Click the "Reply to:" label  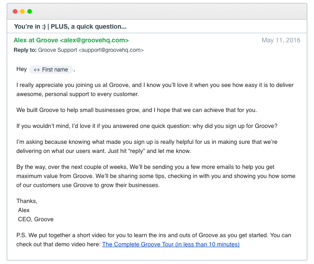coord(25,50)
